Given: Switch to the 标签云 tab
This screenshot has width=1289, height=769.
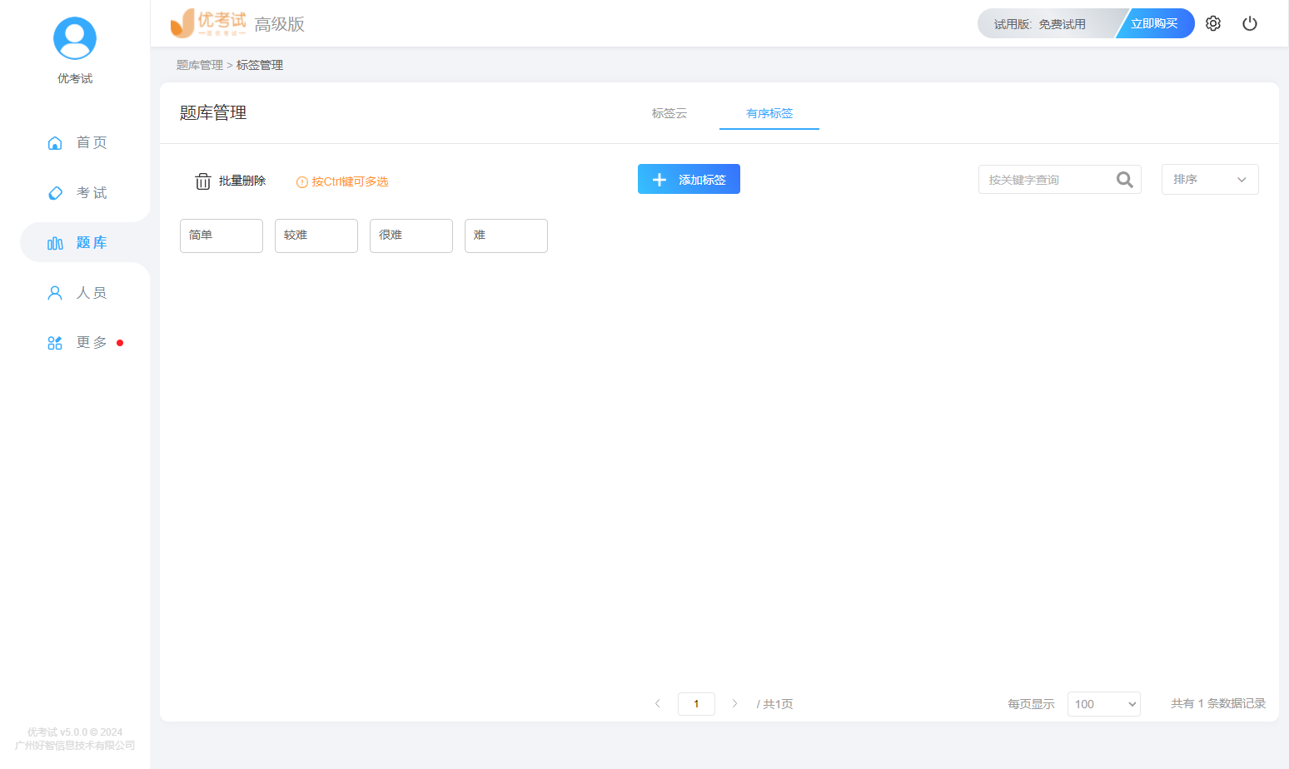Looking at the screenshot, I should 669,113.
